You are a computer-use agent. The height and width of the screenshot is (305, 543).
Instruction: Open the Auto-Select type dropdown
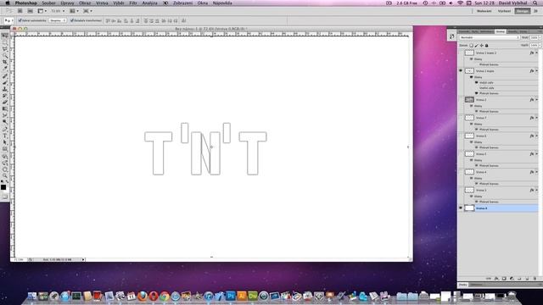[x=58, y=20]
